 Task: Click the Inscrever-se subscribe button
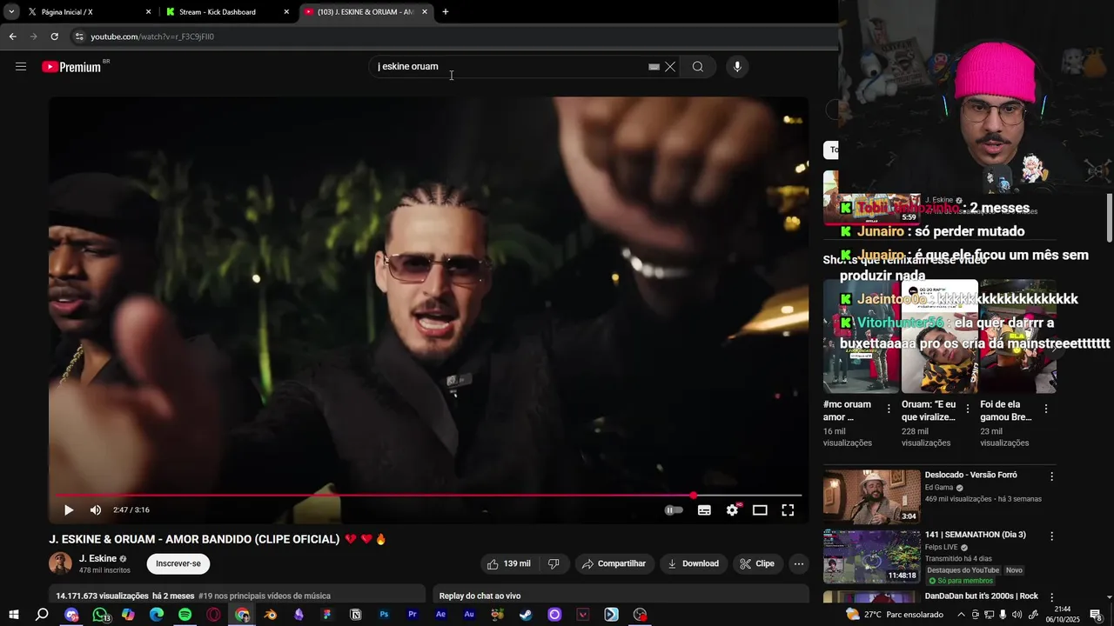(178, 563)
